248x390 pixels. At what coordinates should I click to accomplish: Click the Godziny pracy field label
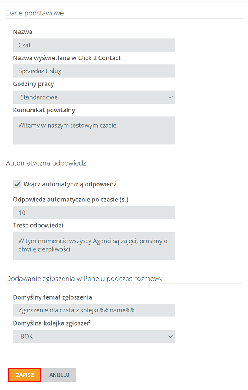tap(34, 84)
